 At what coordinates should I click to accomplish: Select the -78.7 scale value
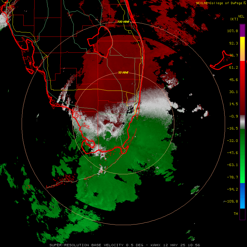pyautogui.click(x=232, y=177)
